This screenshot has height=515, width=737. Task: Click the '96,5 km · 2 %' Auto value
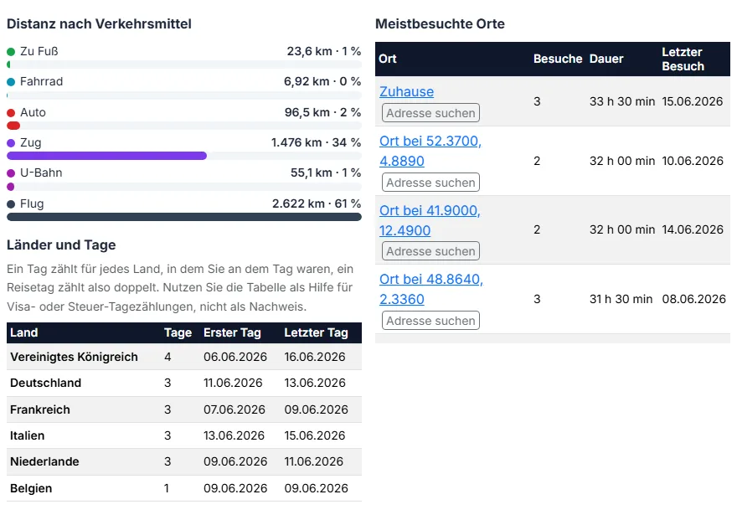click(x=322, y=112)
